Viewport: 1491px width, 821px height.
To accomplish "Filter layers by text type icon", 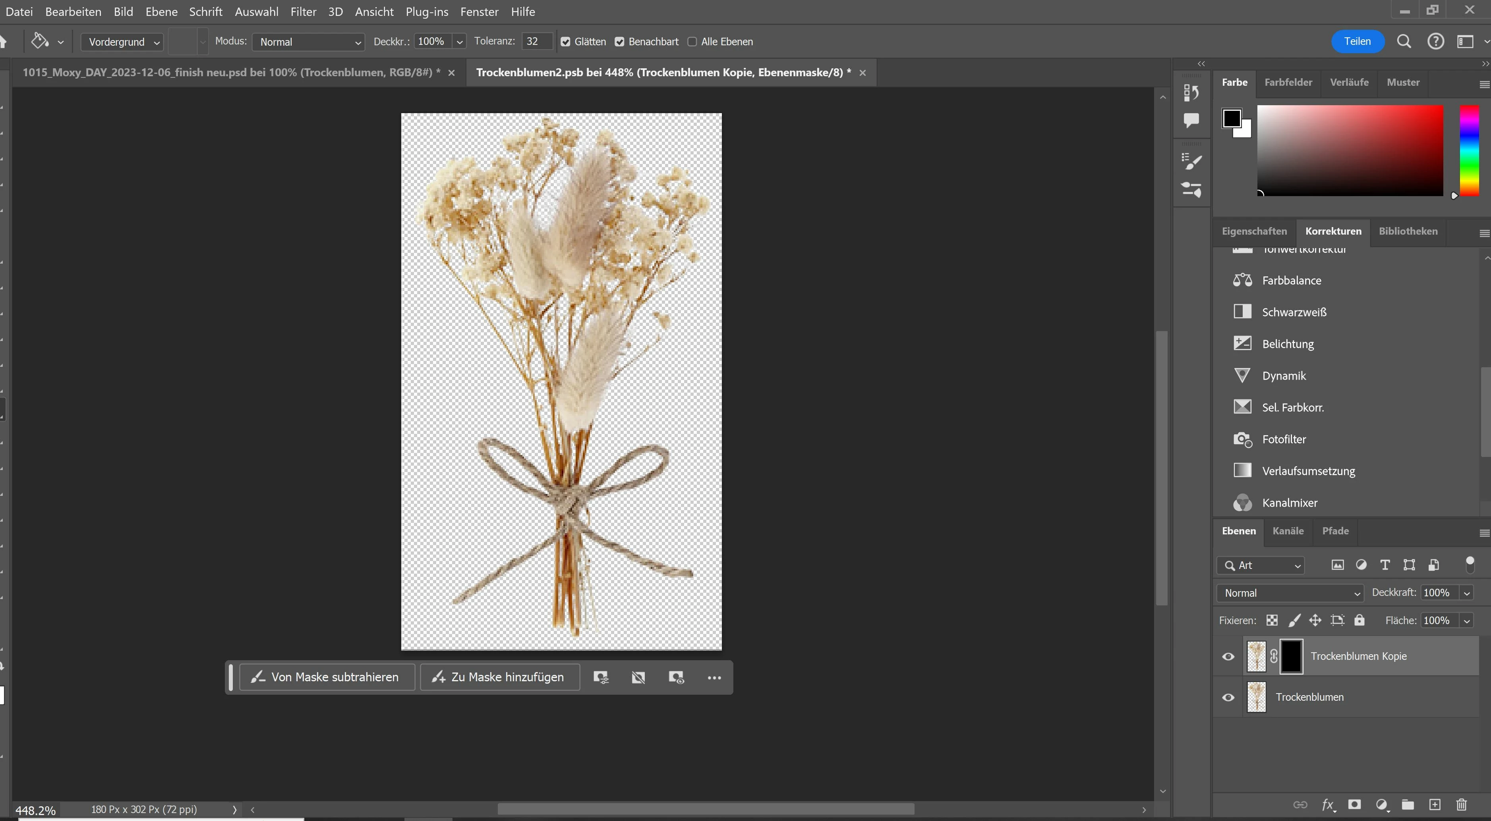I will [x=1385, y=565].
